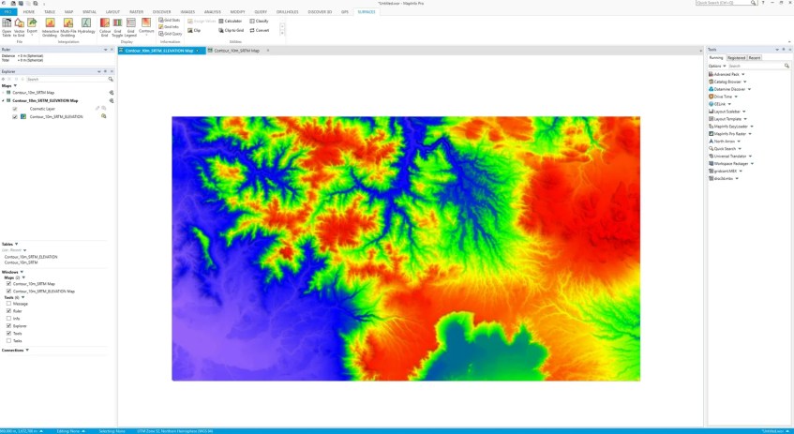Open the Classify utility
The width and height of the screenshot is (794, 434).
(259, 22)
